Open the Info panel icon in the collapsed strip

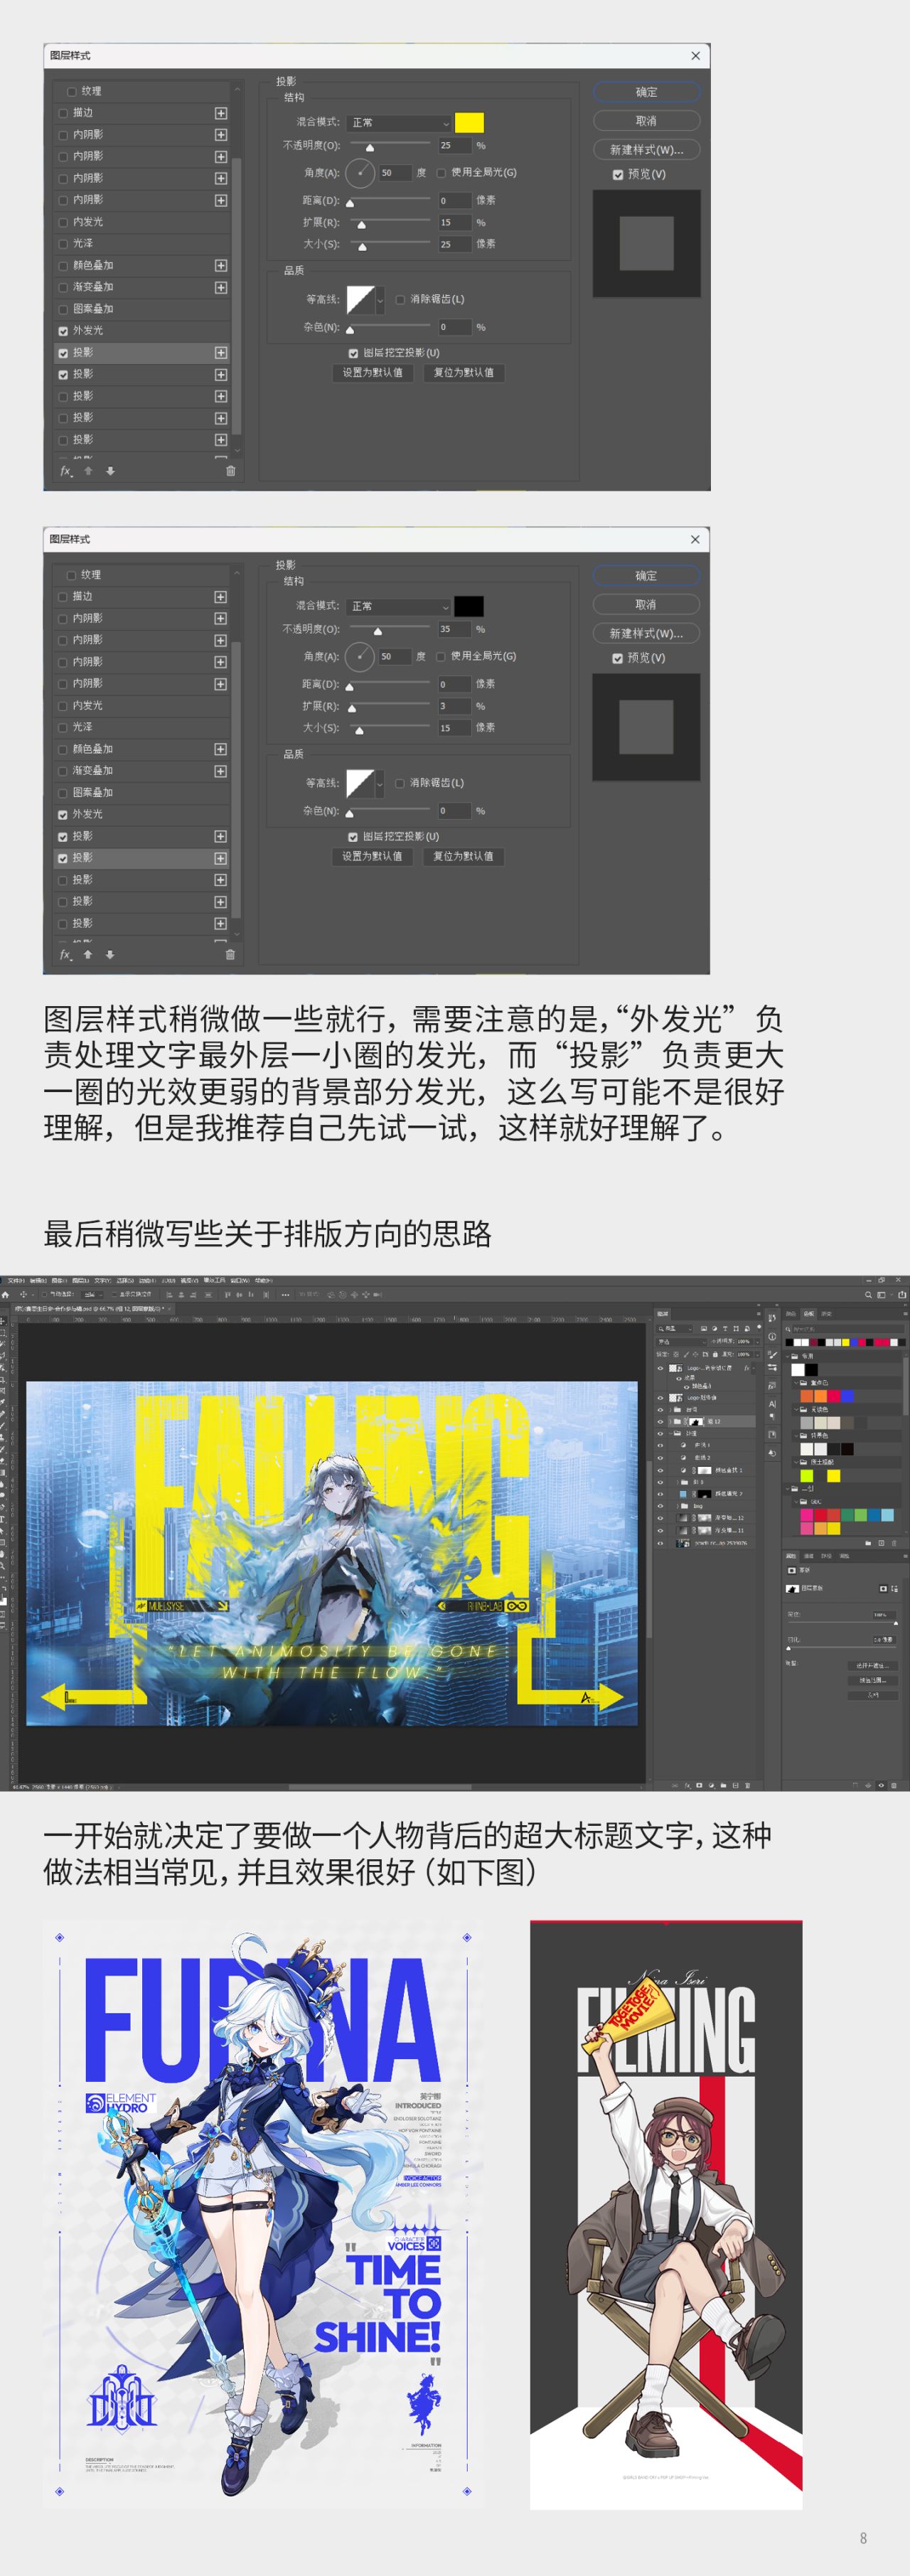coord(772,1337)
